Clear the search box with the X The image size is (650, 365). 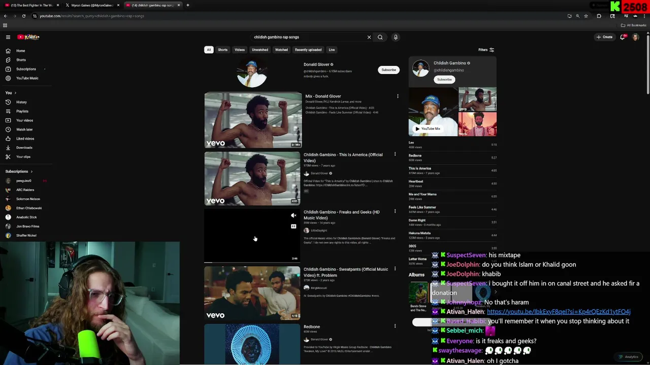[369, 37]
